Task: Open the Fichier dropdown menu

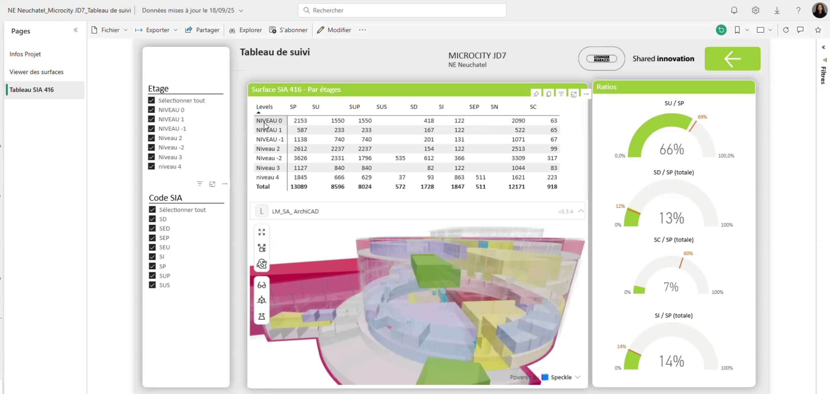Action: tap(110, 30)
